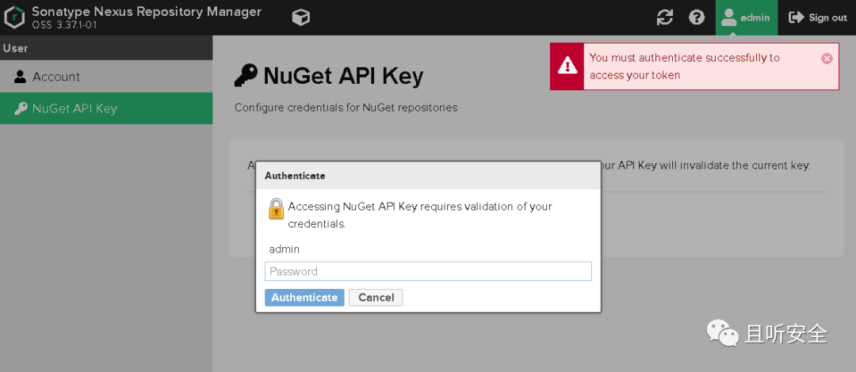Click the key icon in the sidebar
The image size is (856, 372).
(20, 108)
